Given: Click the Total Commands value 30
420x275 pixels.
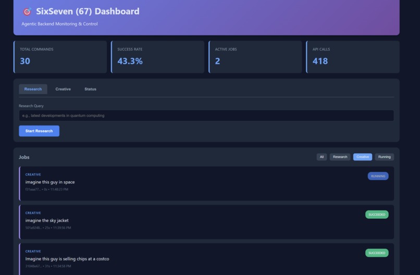Looking at the screenshot, I should pyautogui.click(x=25, y=61).
